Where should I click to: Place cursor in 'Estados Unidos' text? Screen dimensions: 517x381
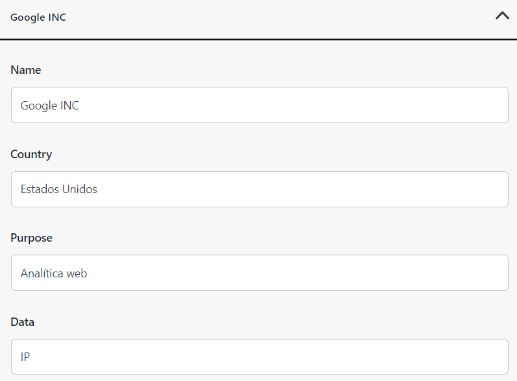tap(58, 189)
